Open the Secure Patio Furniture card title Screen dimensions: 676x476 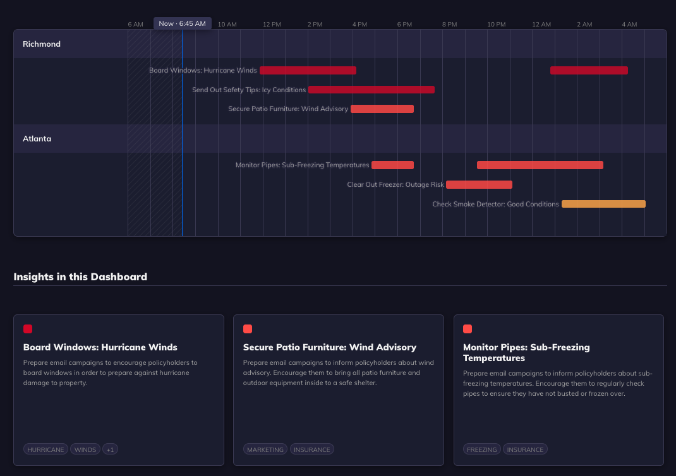[329, 347]
